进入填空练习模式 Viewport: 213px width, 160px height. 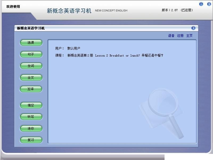pyautogui.click(x=31, y=105)
